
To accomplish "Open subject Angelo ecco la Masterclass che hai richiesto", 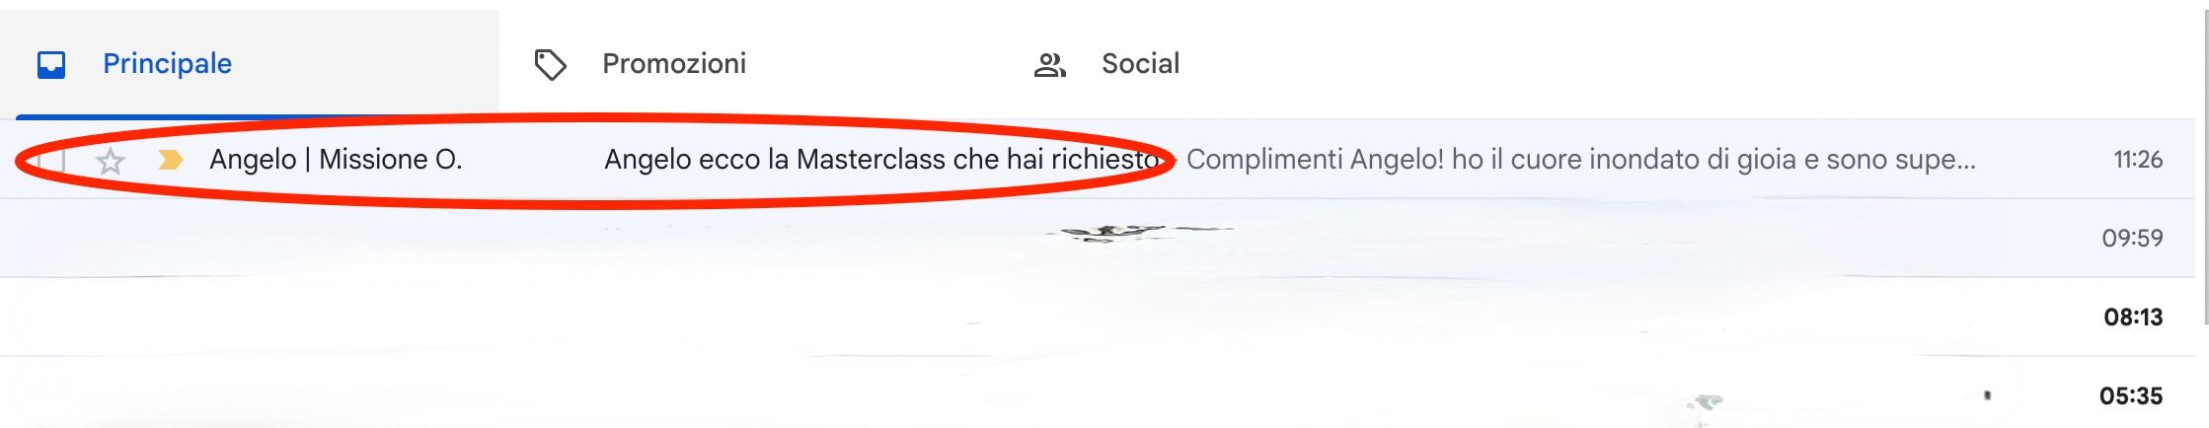I will [881, 160].
